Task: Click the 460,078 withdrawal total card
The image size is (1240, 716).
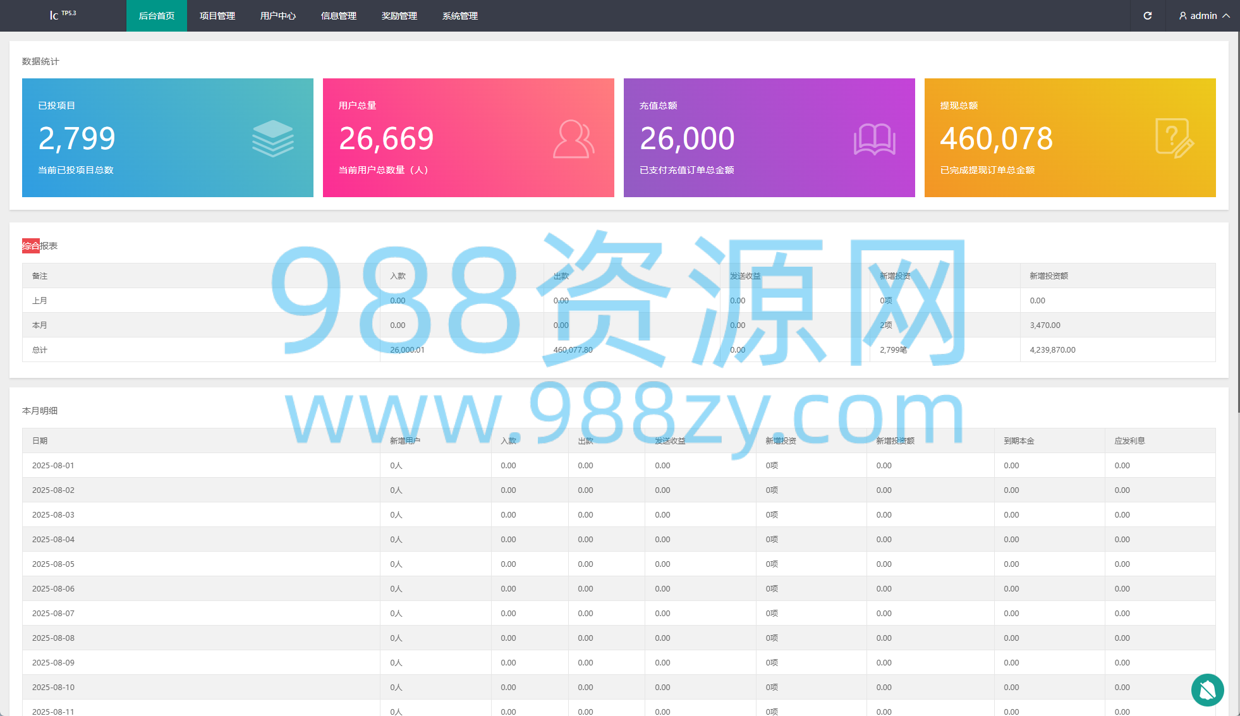Action: click(1070, 138)
